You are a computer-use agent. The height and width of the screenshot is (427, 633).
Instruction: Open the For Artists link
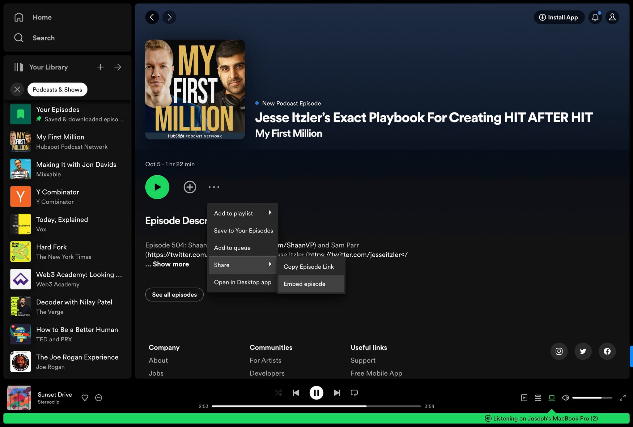coord(265,360)
